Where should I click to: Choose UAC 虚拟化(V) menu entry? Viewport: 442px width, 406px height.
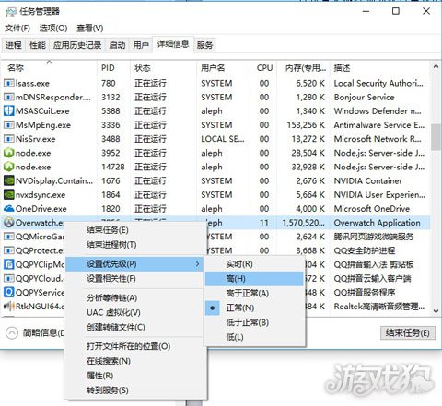coord(135,312)
